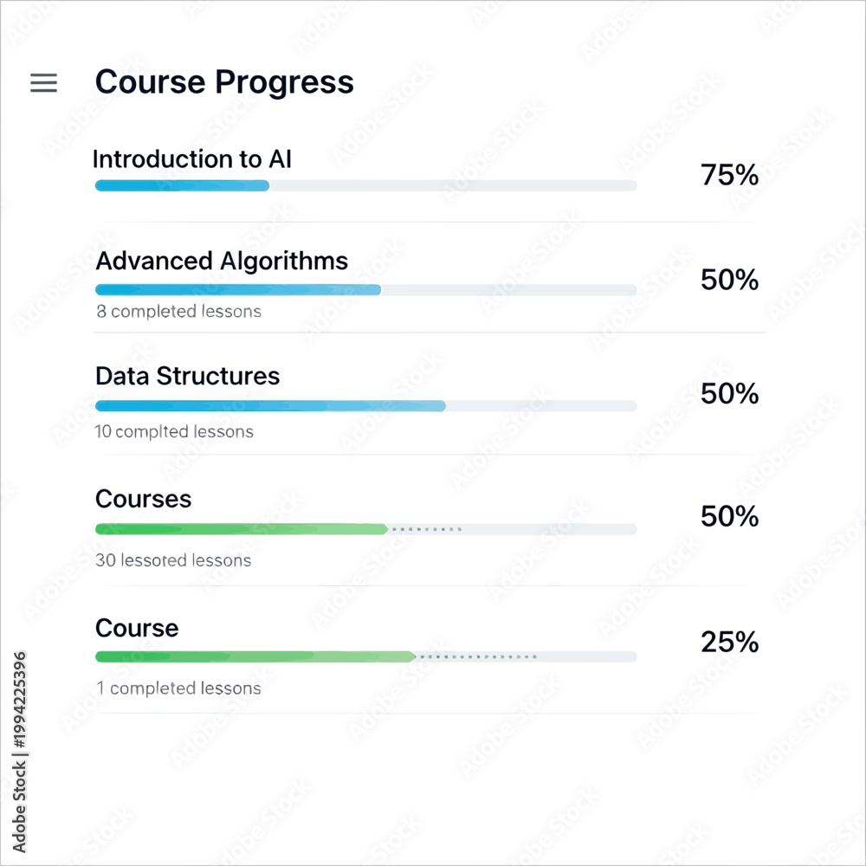Click Data Structures progress bar
This screenshot has height=866, width=866.
click(x=365, y=406)
